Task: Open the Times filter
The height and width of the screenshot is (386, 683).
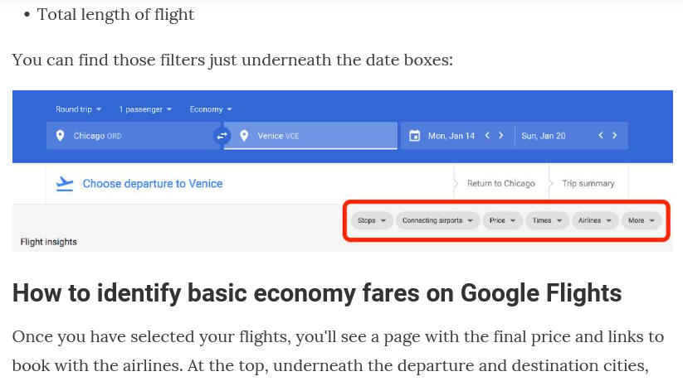Action: pyautogui.click(x=547, y=220)
